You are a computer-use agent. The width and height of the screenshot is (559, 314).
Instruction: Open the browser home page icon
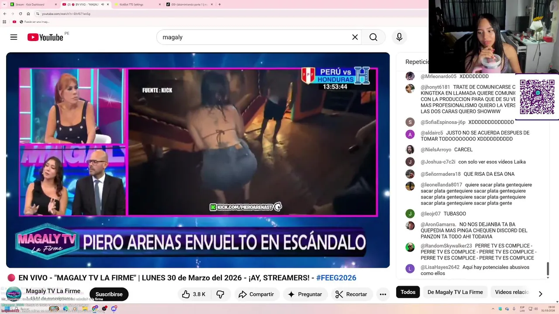[x=28, y=14]
